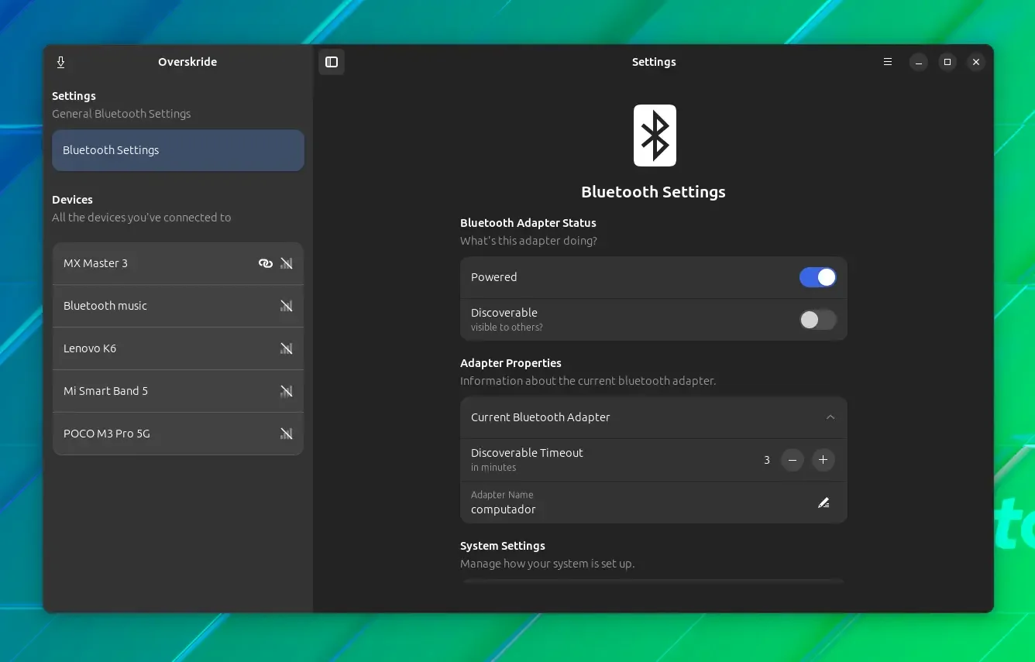Open the Lenovo K6 device

178,348
